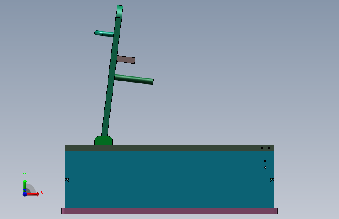
Task: Select the green rounded base of lever
Action: click(103, 141)
